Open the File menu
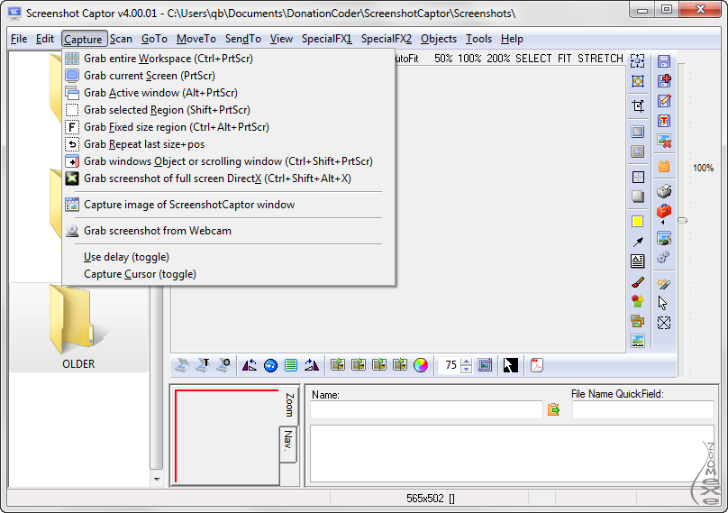This screenshot has width=728, height=513. pos(19,39)
